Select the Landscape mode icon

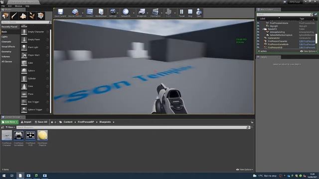[x=23, y=15]
